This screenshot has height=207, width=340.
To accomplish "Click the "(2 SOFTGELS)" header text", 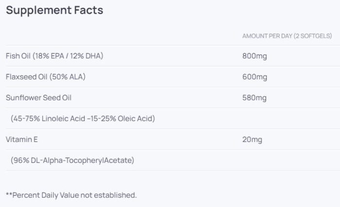I will (312, 36).
